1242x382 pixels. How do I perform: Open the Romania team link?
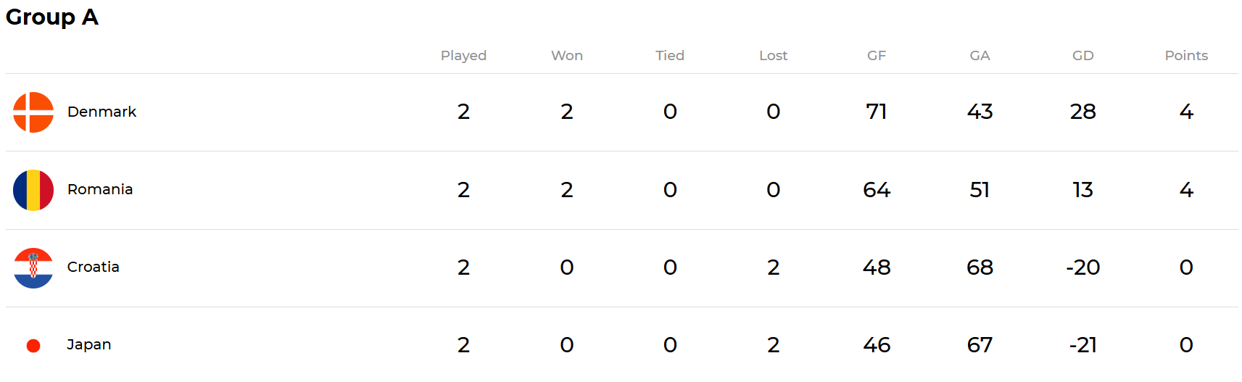pos(100,189)
